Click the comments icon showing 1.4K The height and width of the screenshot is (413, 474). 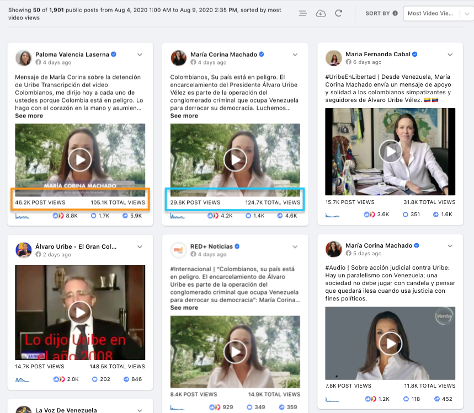point(248,216)
